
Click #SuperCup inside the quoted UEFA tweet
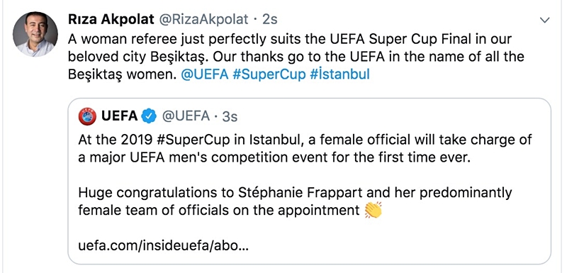coord(193,140)
